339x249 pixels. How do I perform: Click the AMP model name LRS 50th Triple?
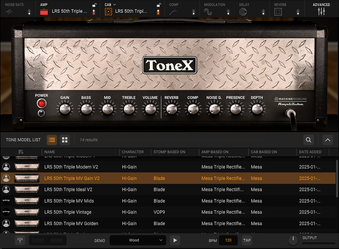click(x=69, y=11)
